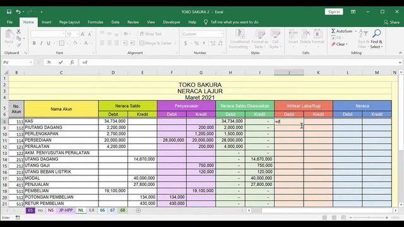Open Format as Table gallery
This screenshot has height=227, width=404.
pyautogui.click(x=259, y=38)
